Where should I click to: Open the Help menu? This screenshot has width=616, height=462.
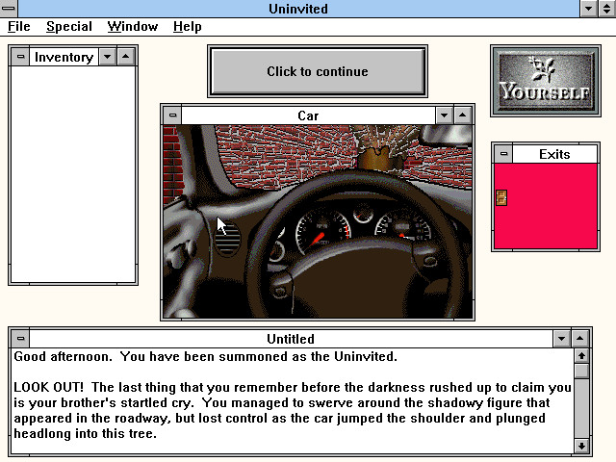pyautogui.click(x=188, y=26)
